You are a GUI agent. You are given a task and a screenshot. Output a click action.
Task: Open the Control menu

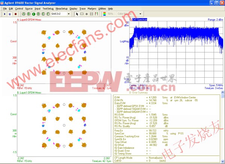point(19,9)
